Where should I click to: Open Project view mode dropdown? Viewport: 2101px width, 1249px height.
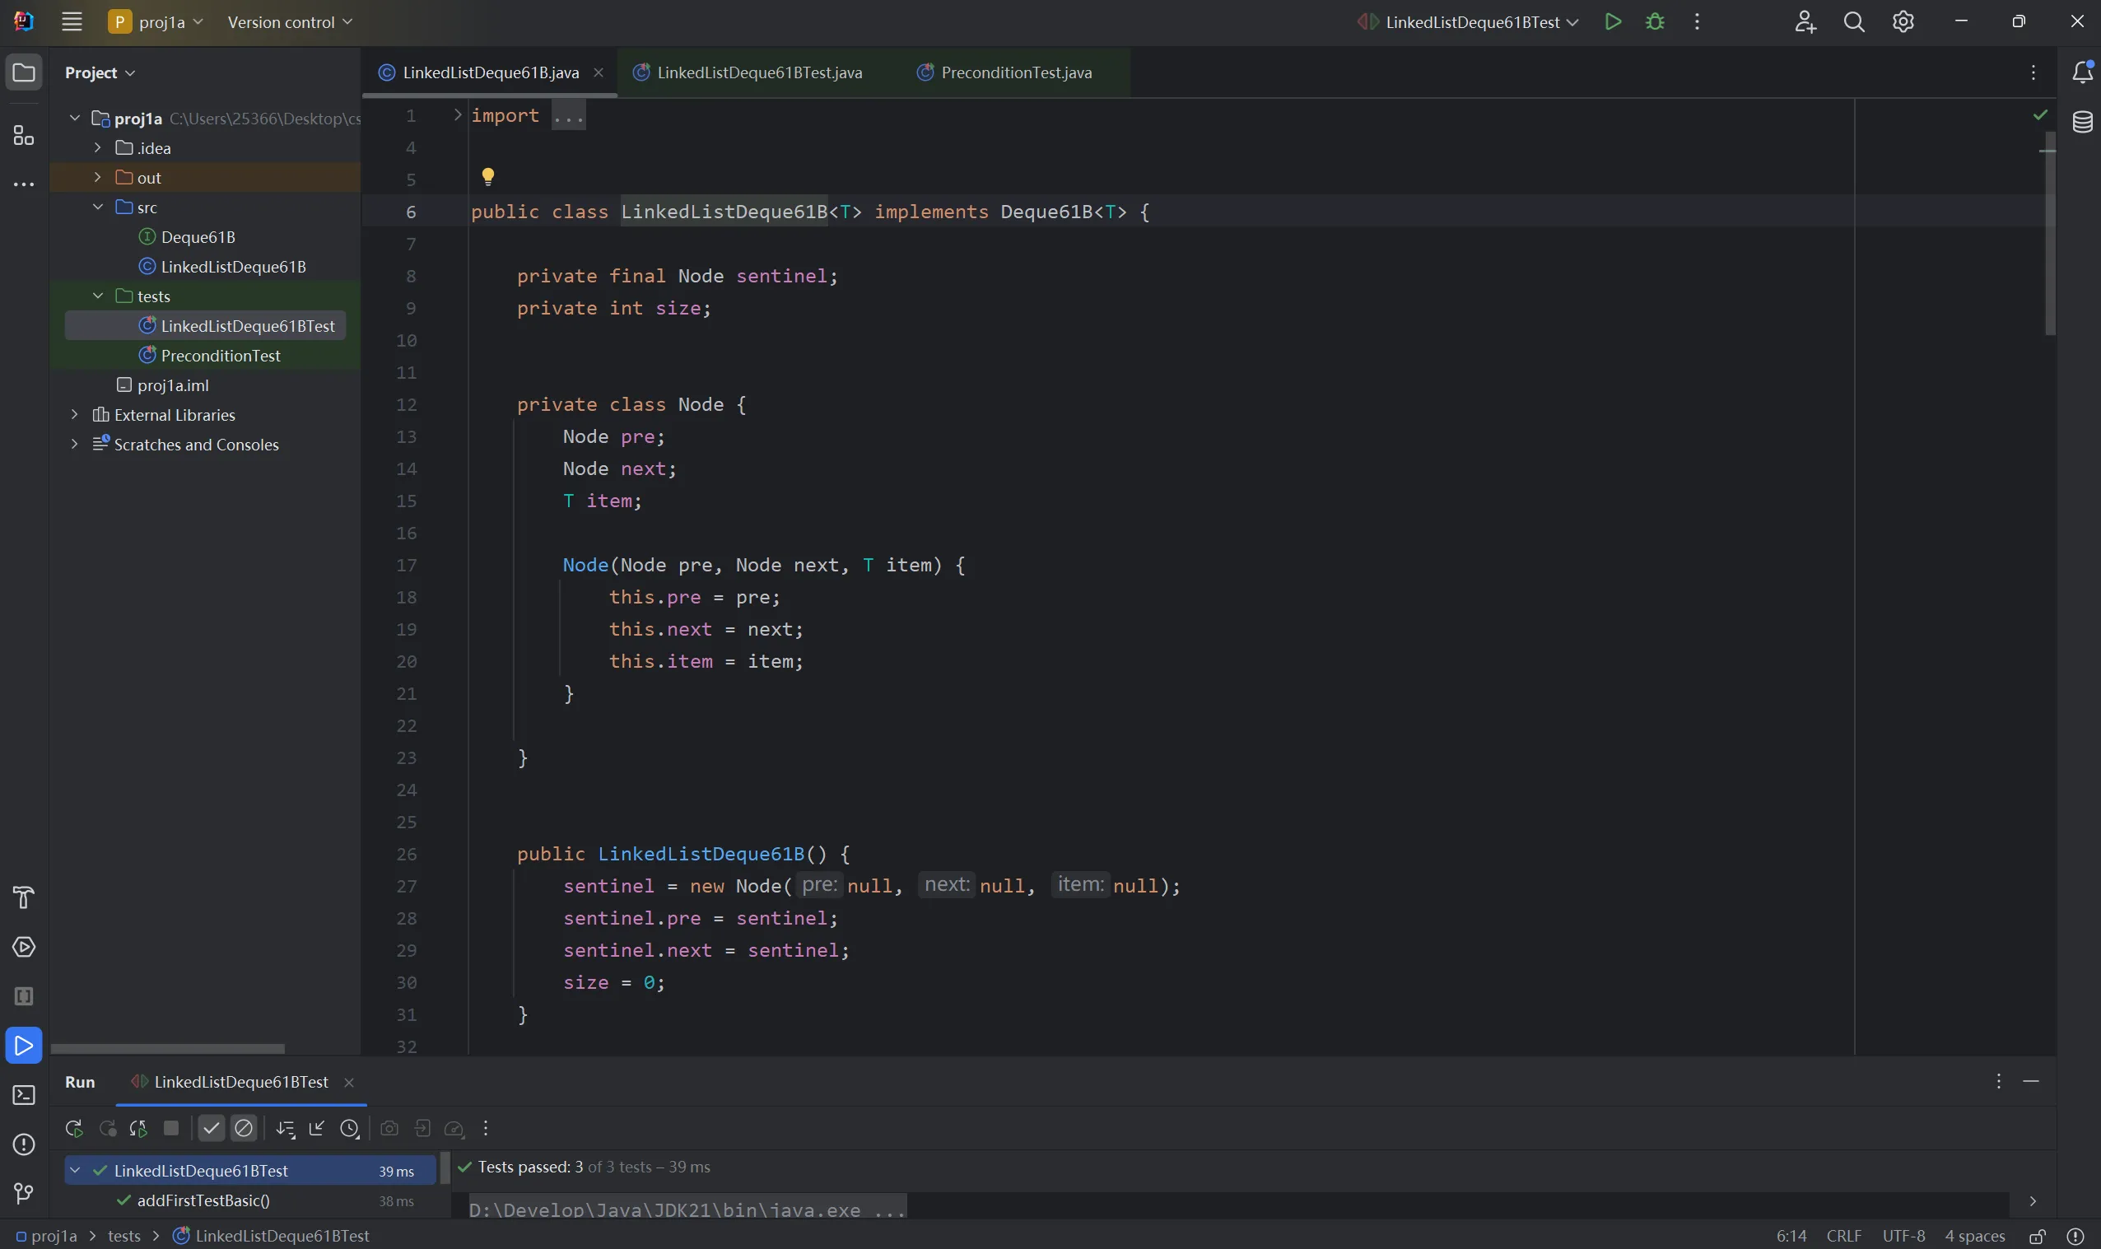click(x=100, y=72)
